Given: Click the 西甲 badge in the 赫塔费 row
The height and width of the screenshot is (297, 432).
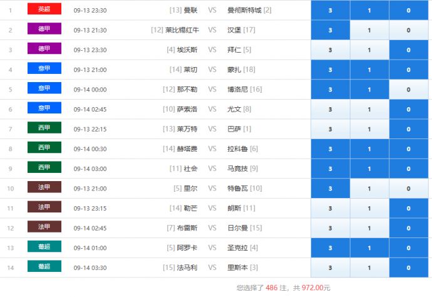Looking at the screenshot, I should pos(44,147).
